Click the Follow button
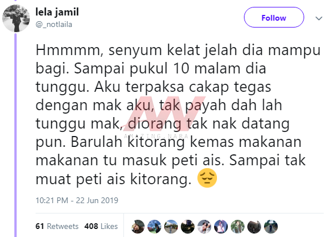 click(274, 17)
